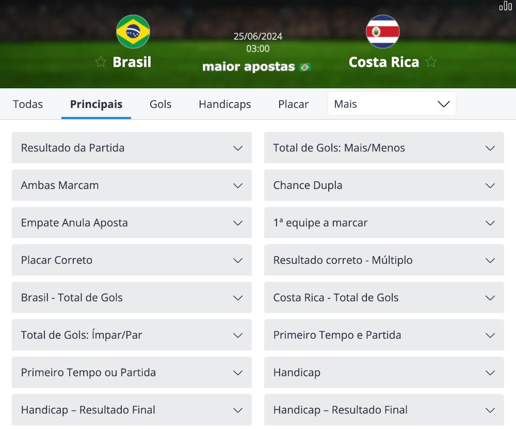This screenshot has width=516, height=429.
Task: Click the Costa Rica team badge
Action: pyautogui.click(x=383, y=31)
